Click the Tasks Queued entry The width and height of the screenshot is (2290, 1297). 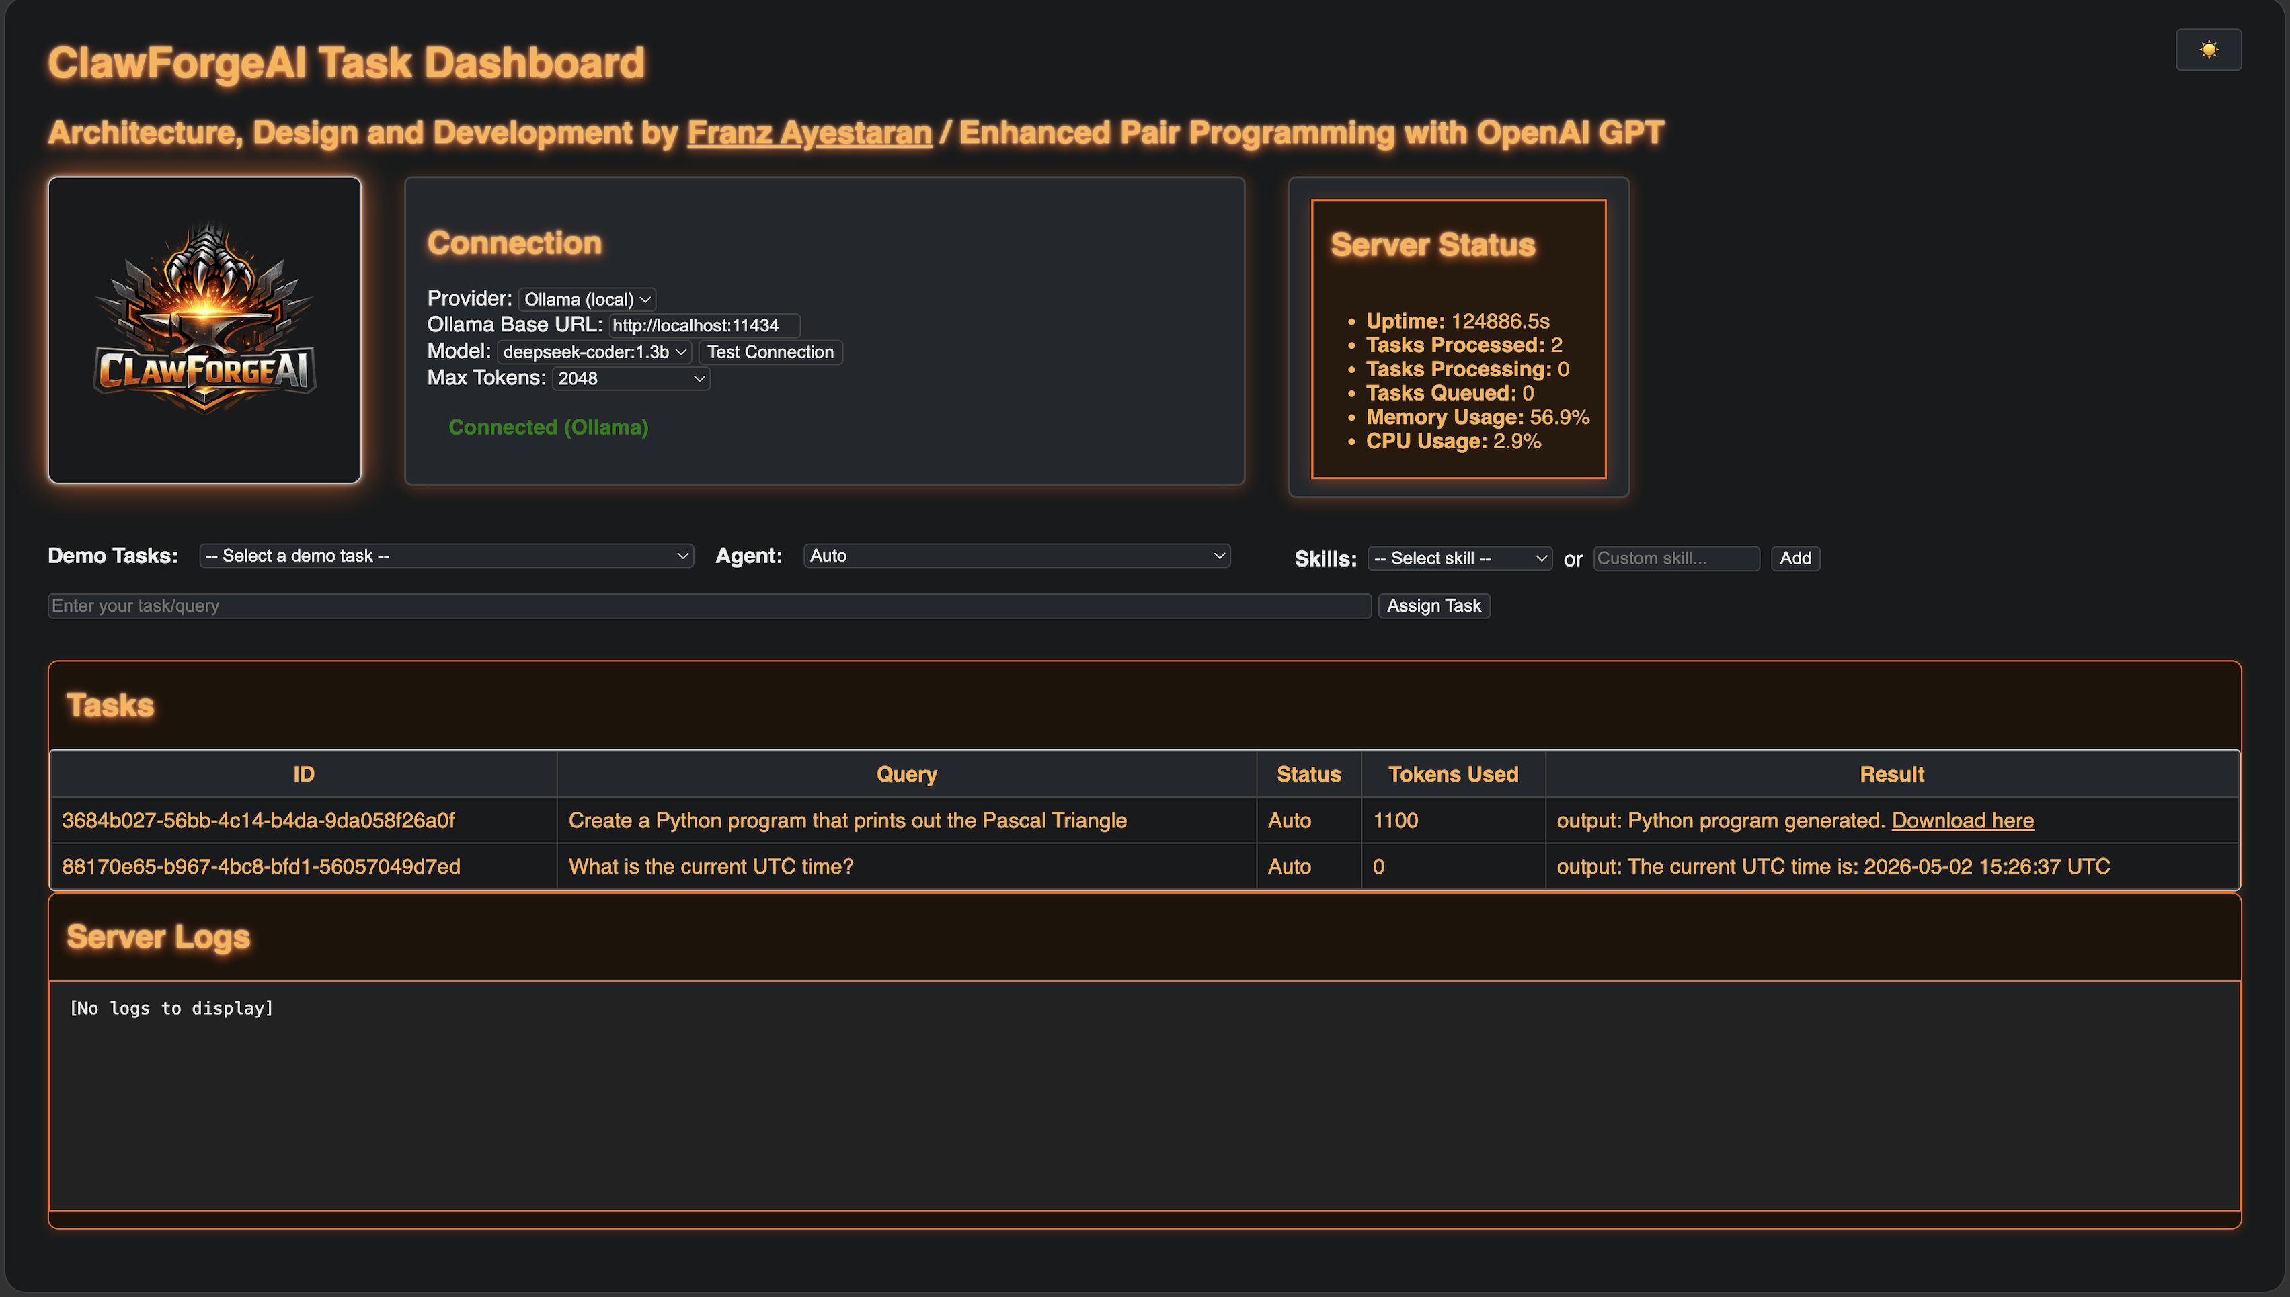[1450, 393]
